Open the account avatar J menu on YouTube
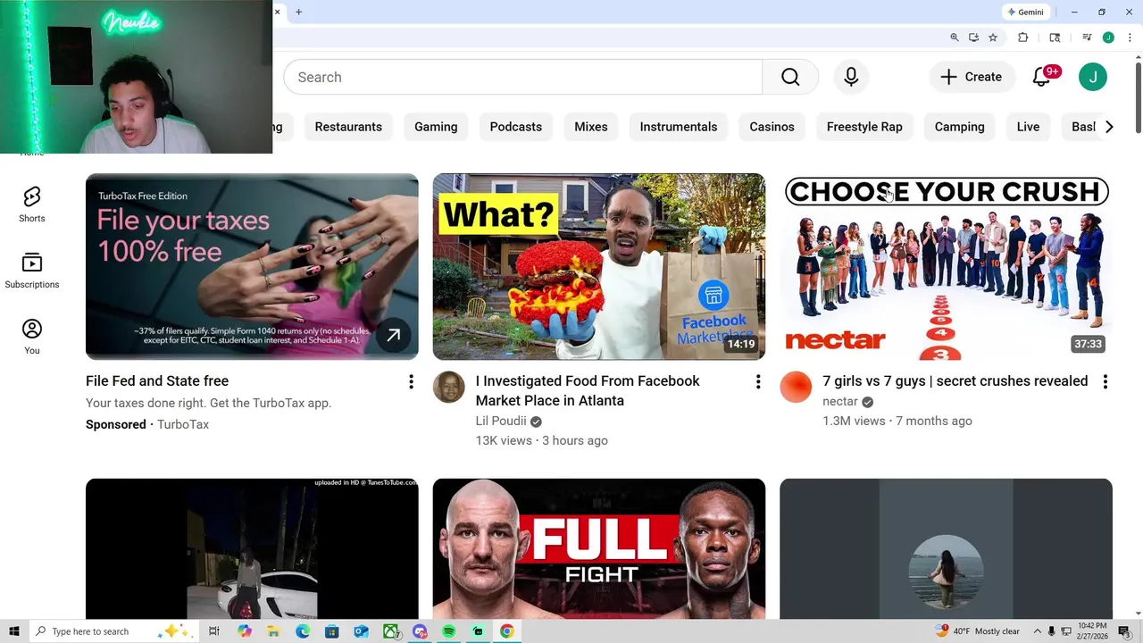 point(1093,77)
